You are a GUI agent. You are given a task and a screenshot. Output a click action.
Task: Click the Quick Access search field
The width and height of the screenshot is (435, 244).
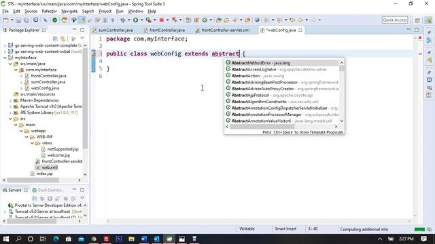click(x=395, y=20)
